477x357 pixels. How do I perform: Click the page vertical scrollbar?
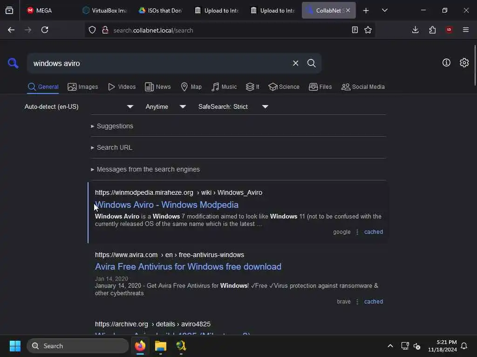475,65
